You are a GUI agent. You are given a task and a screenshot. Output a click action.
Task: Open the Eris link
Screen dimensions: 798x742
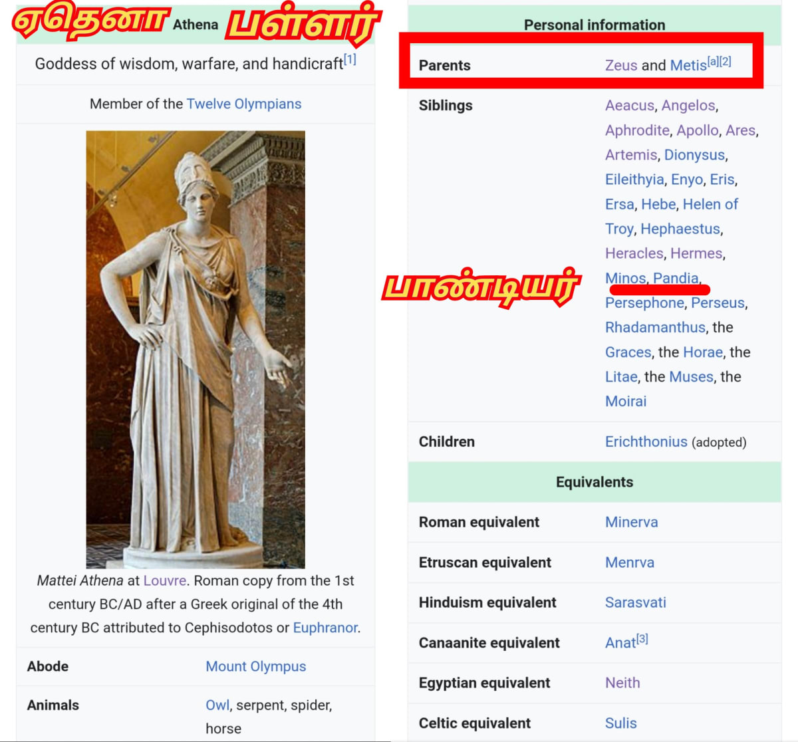(722, 180)
